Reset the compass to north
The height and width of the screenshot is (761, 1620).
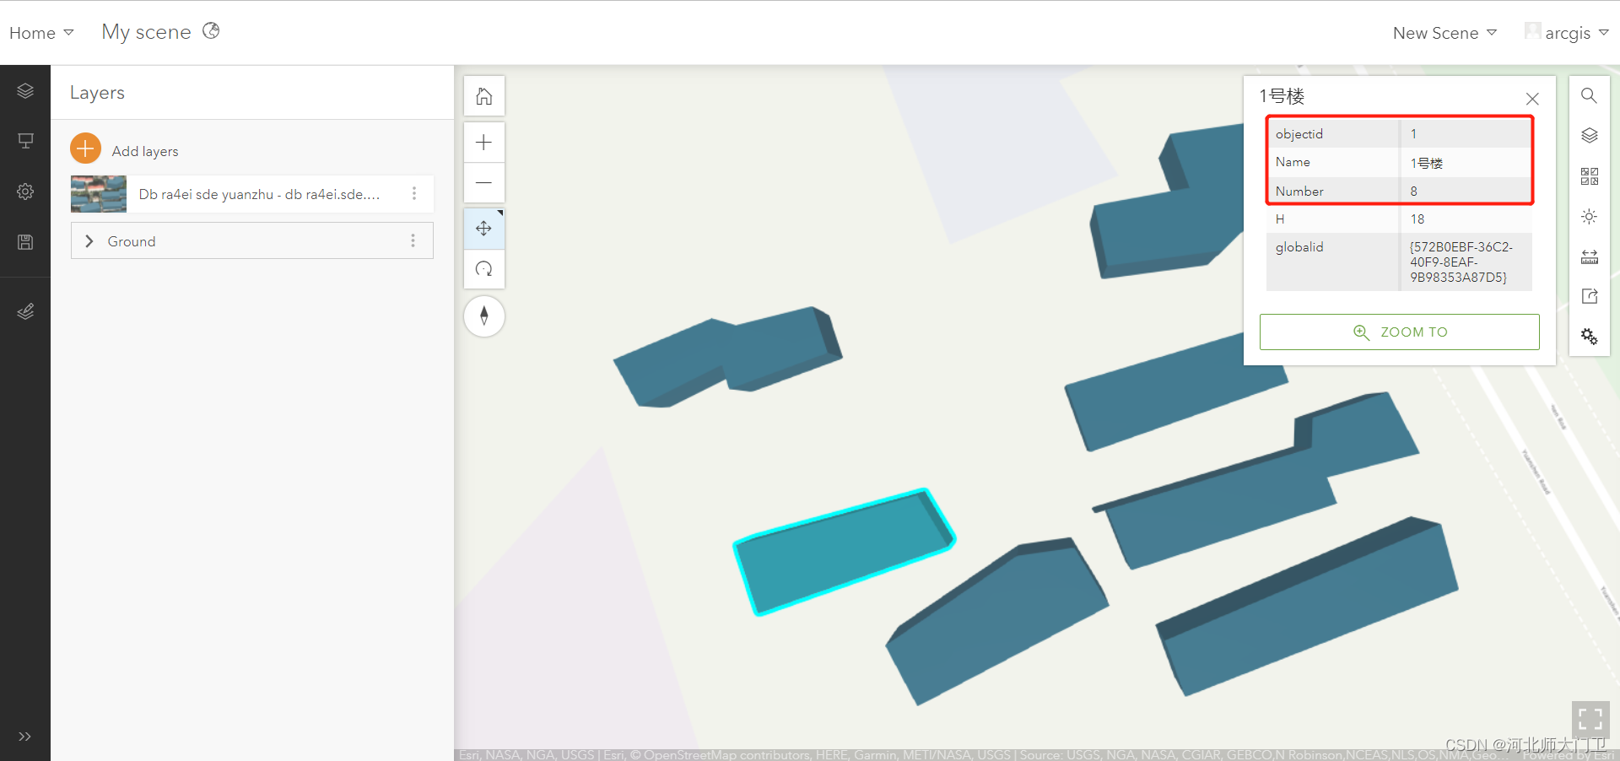(x=484, y=316)
